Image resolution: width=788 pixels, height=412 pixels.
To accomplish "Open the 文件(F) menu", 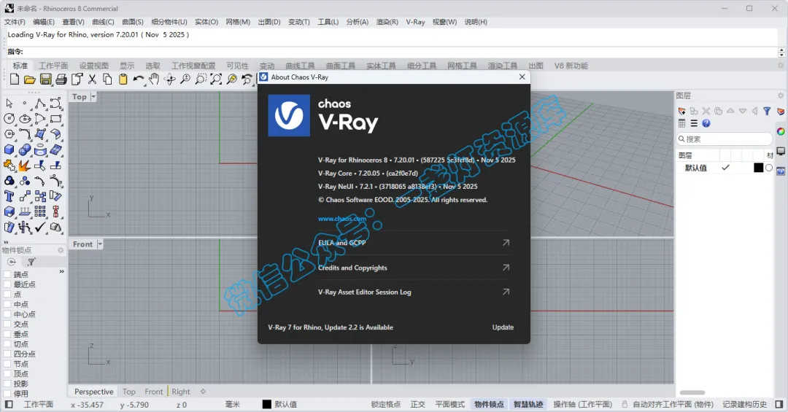I will [15, 22].
